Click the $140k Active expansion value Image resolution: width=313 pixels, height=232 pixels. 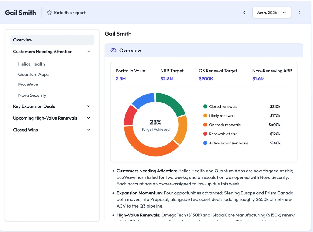click(x=275, y=143)
